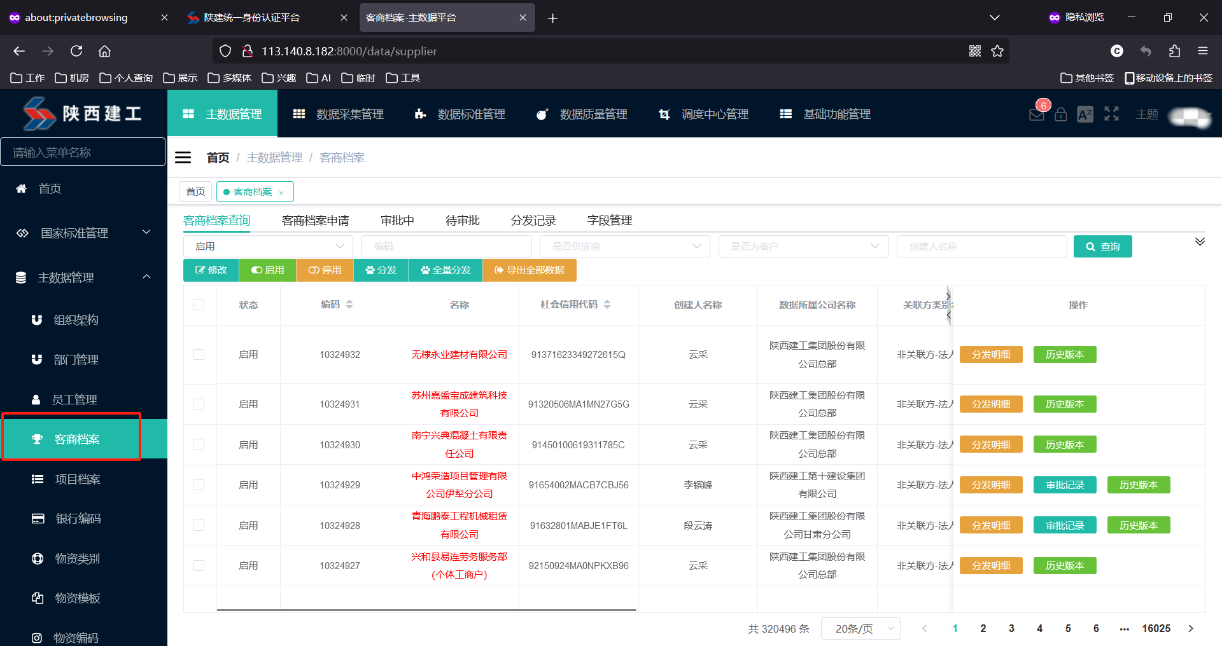1222x646 pixels.
Task: Open the 是否供应商 dropdown filter
Action: pos(624,246)
